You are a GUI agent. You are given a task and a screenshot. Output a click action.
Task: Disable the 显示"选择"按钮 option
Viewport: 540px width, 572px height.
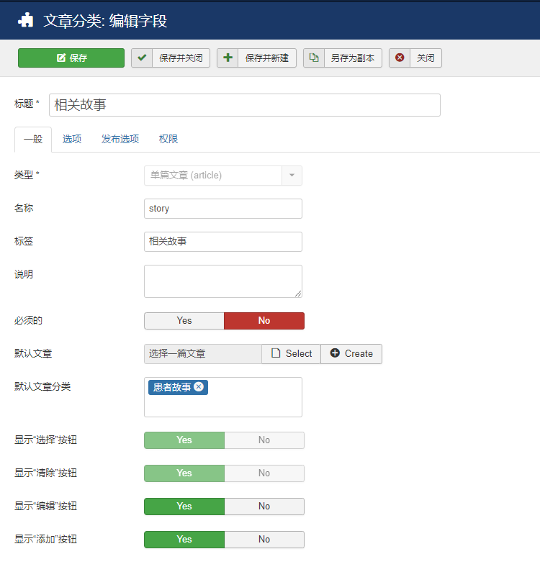click(264, 440)
